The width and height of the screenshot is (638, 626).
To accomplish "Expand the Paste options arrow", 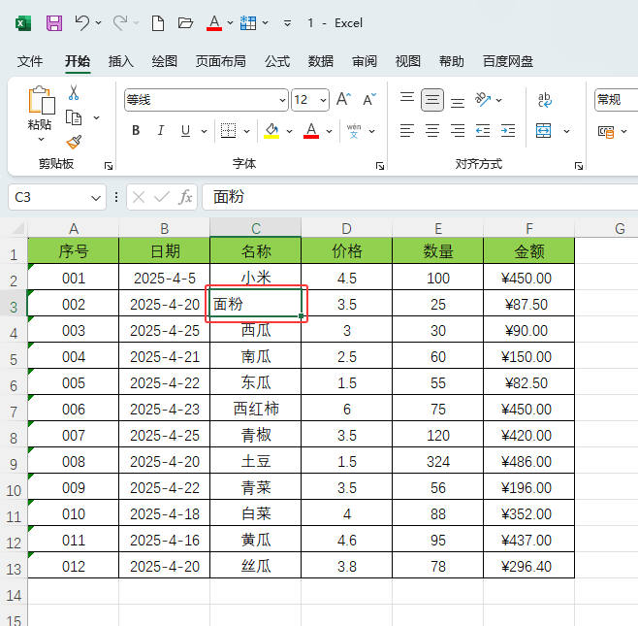I will pyautogui.click(x=41, y=140).
